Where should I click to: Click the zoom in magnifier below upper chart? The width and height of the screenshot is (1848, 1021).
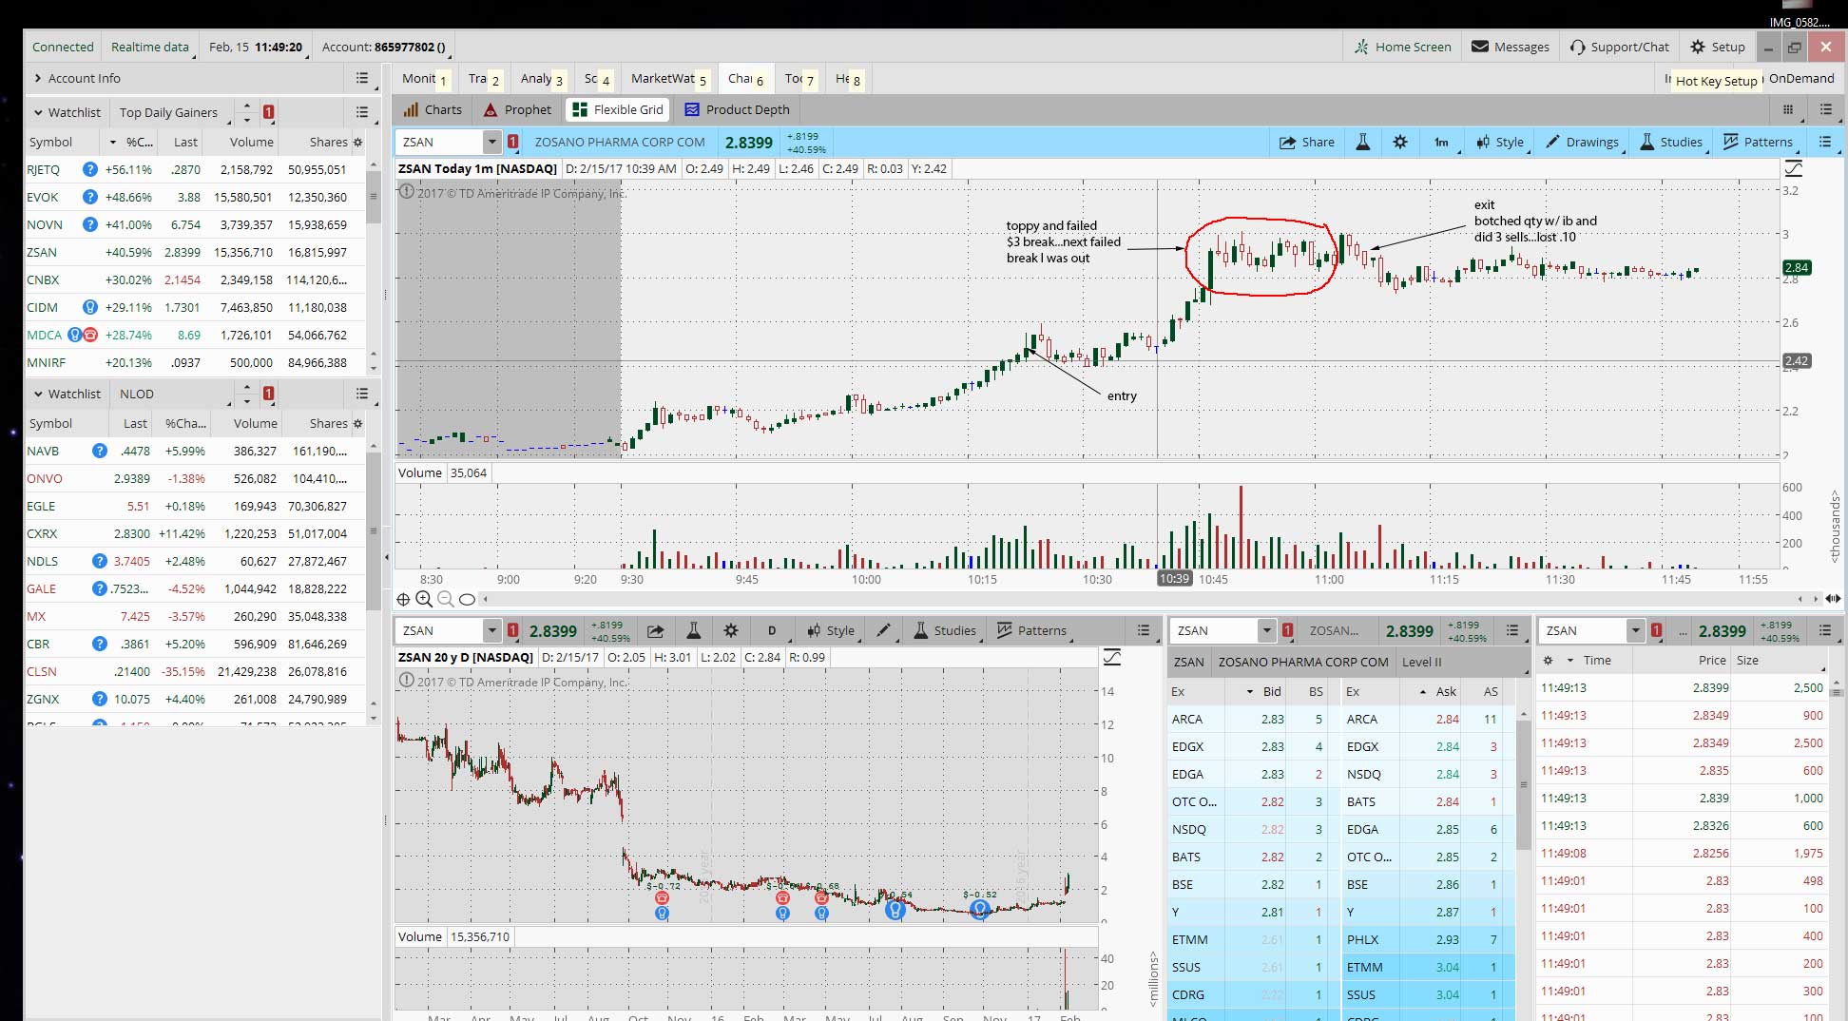click(x=424, y=599)
